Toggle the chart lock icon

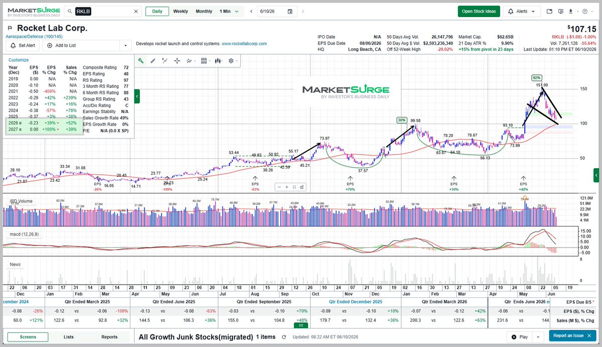pos(302,187)
